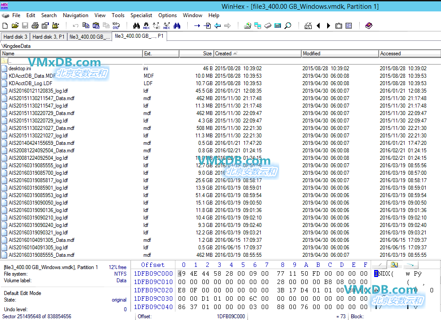Click the black right triangle next icon
This screenshot has height=320, width=441.
coord(328,26)
